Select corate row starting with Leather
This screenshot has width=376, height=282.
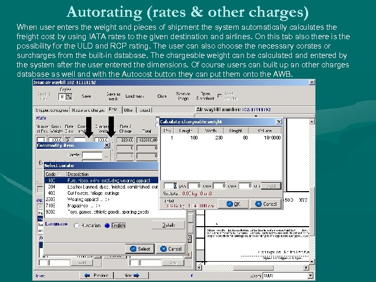tap(101, 186)
